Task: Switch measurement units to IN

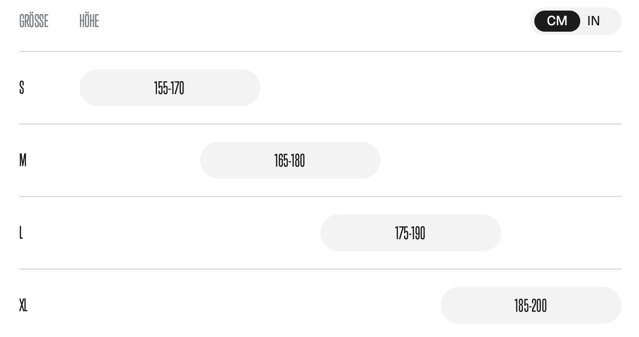Action: (x=593, y=21)
